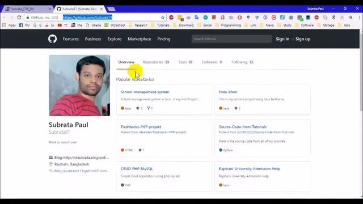Close the Subrata11 GitHub browser tab
This screenshot has height=204, width=363.
click(x=101, y=9)
